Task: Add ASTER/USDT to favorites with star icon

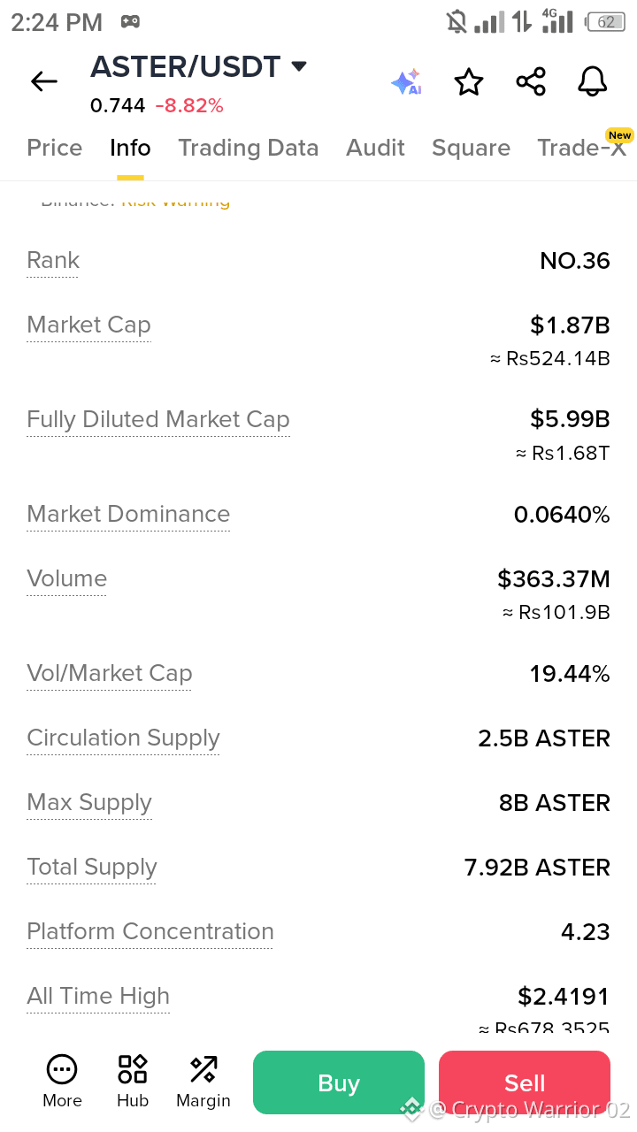Action: click(x=469, y=82)
